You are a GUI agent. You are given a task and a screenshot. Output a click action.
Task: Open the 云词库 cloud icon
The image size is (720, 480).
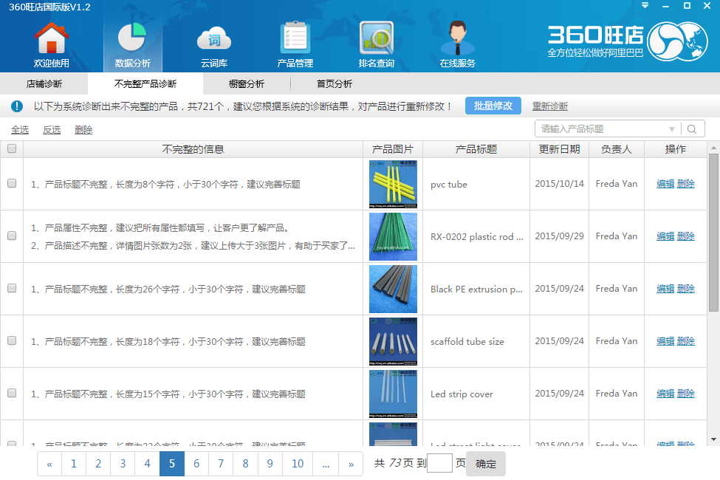coord(214,41)
